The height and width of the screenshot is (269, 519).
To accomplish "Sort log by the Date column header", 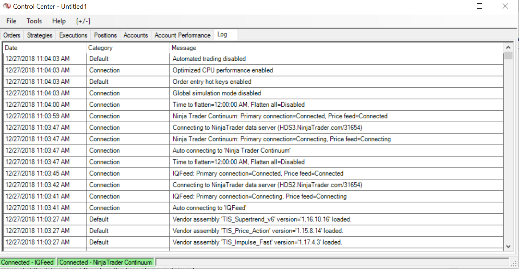I will pyautogui.click(x=45, y=48).
